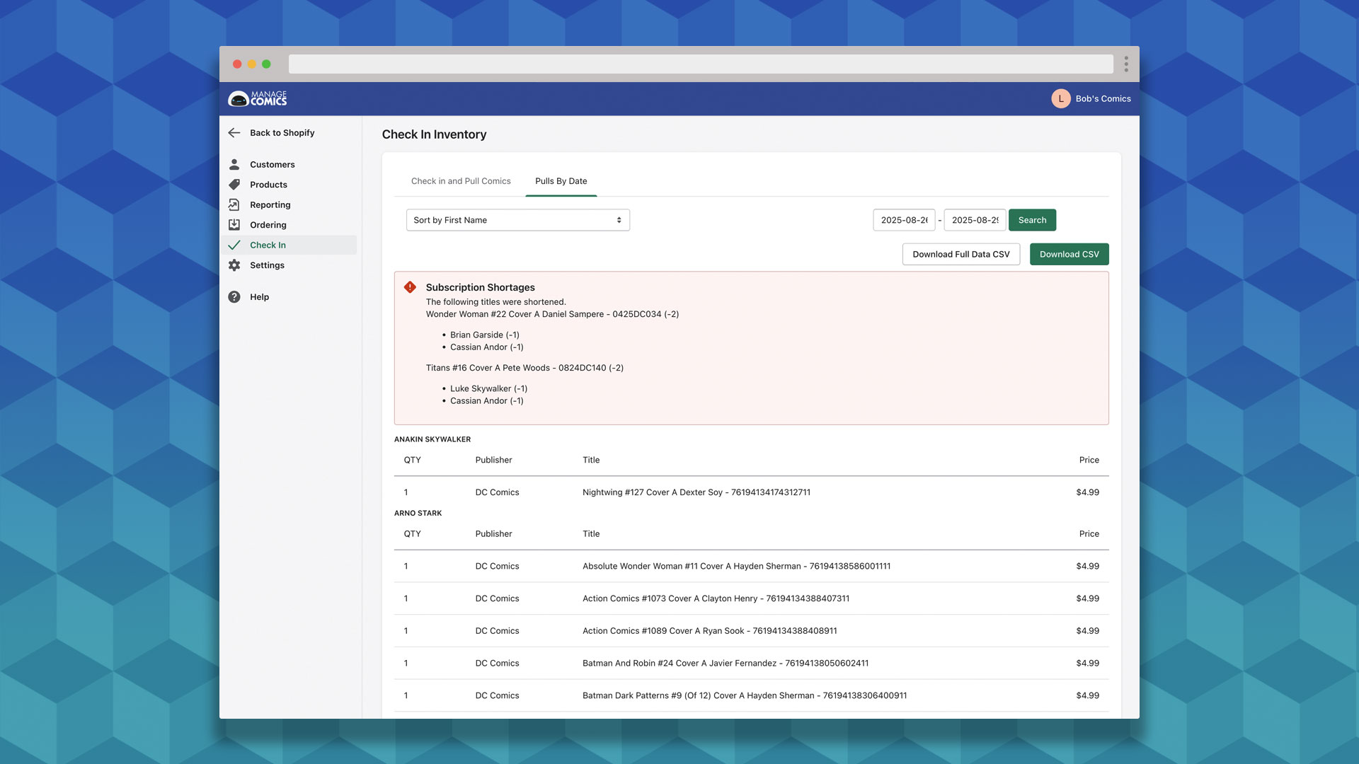Click Batman Dark Patterns #9 title

click(745, 696)
